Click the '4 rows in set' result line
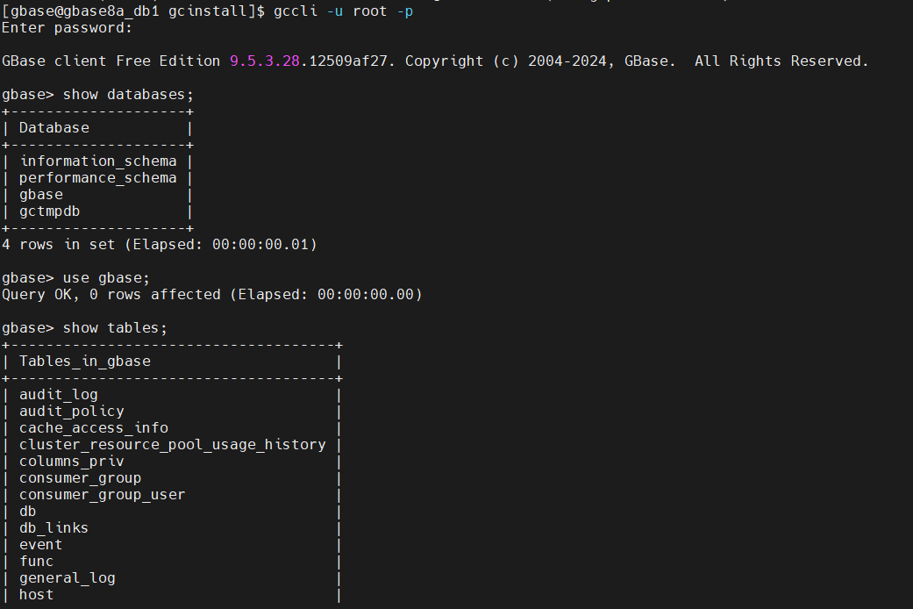 click(160, 245)
